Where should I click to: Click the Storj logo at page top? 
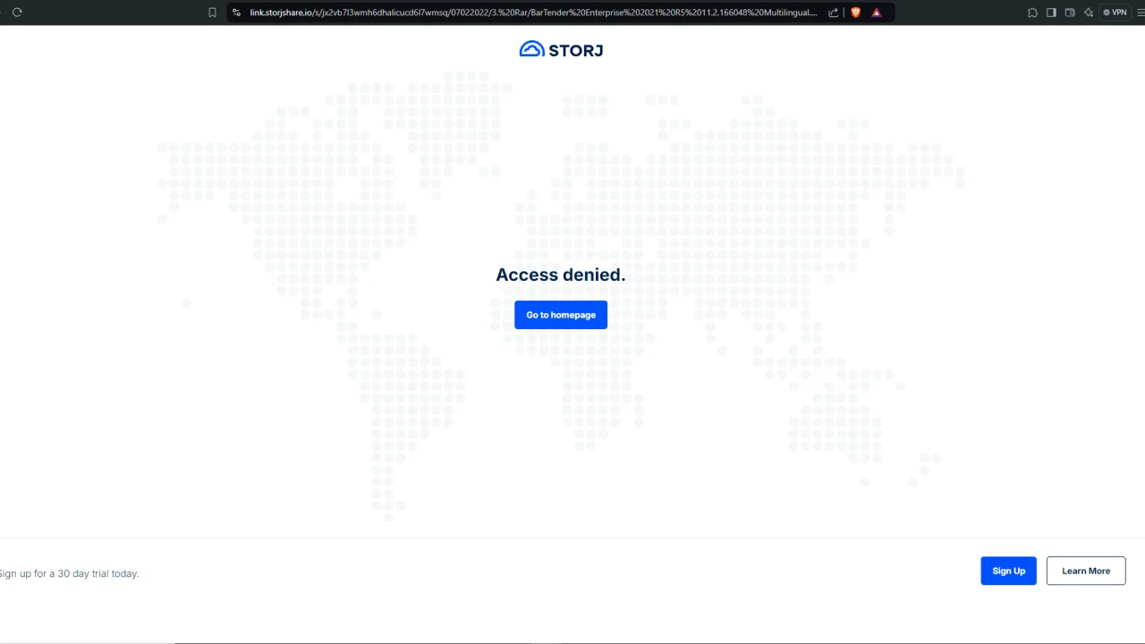pyautogui.click(x=561, y=49)
